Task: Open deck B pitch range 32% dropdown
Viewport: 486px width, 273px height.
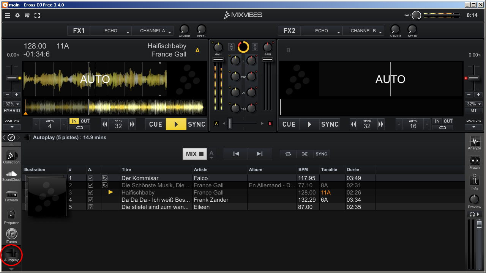Action: (x=473, y=104)
